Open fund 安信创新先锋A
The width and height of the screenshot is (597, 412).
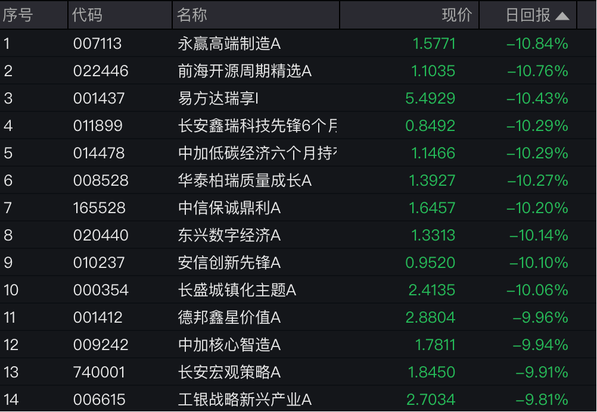click(x=229, y=263)
